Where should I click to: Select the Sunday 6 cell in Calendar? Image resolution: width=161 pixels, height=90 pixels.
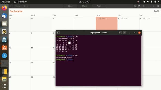(x=19, y=39)
